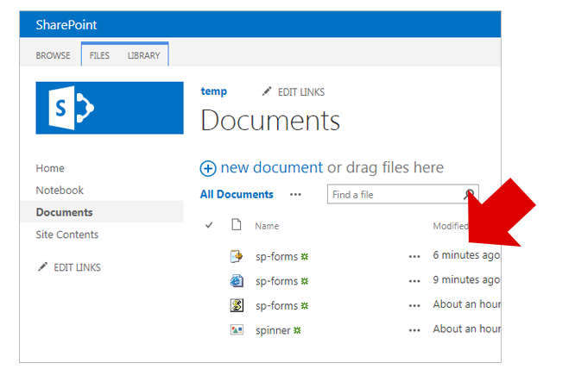Click the image file icon of spinner
This screenshot has height=382, width=575.
pyautogui.click(x=237, y=330)
